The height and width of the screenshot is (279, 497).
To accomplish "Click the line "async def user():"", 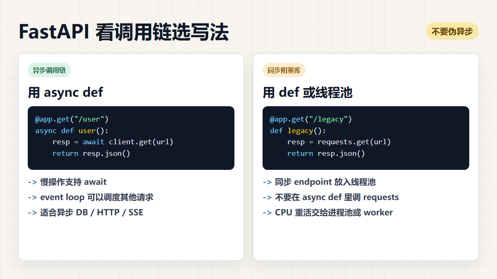I will pyautogui.click(x=72, y=131).
